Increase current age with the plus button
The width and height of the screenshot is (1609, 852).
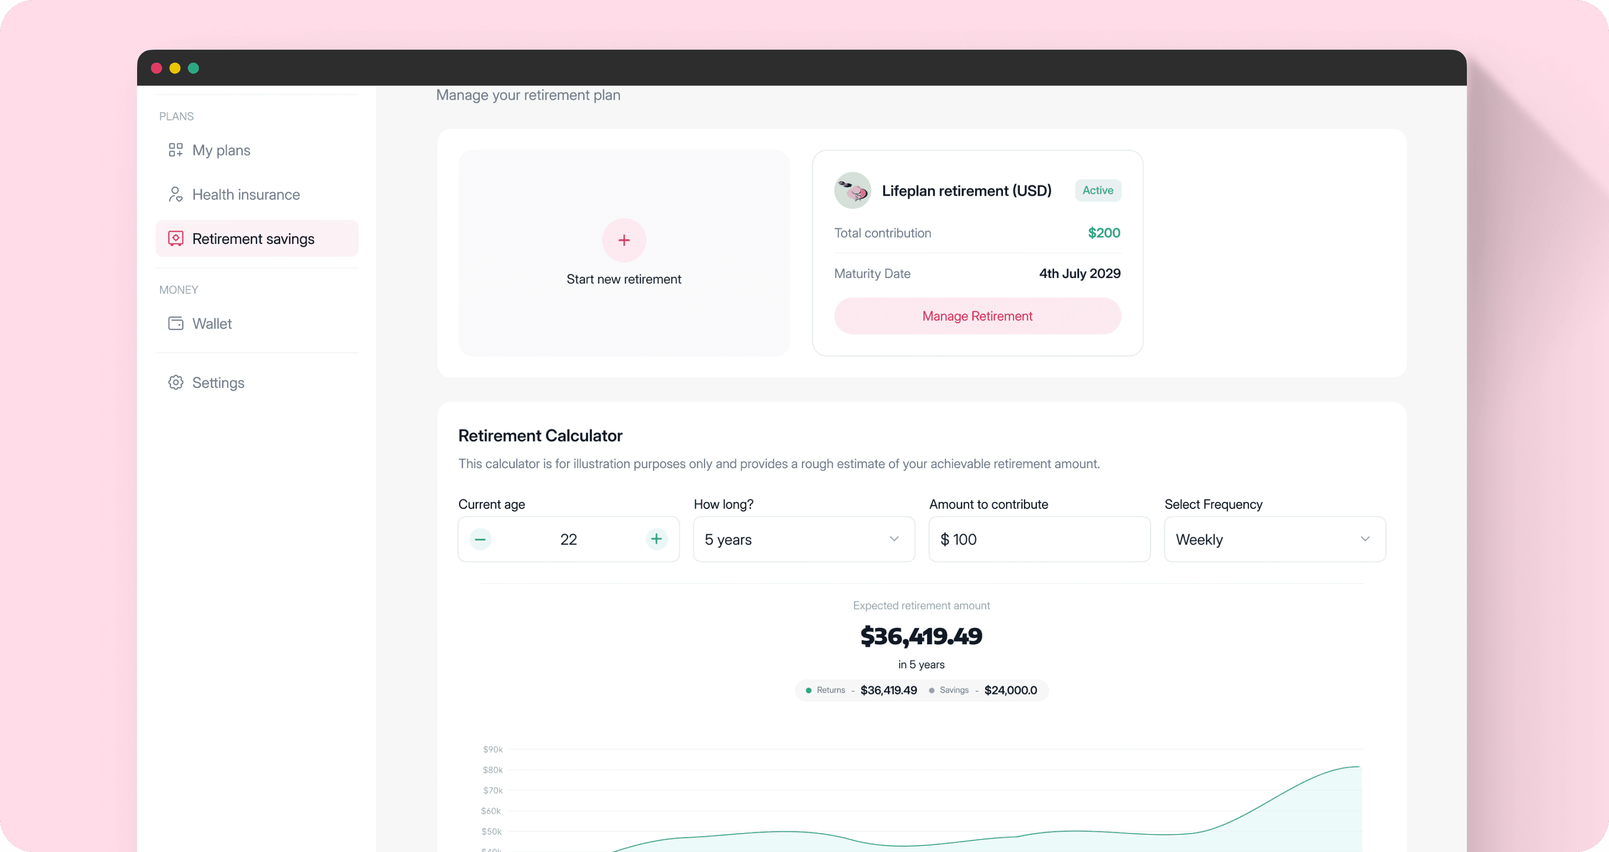[656, 539]
